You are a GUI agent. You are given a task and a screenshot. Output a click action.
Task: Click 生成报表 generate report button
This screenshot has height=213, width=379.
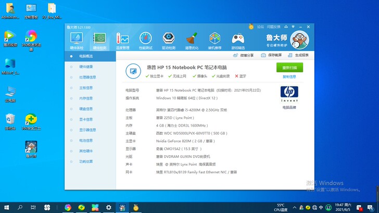298,55
